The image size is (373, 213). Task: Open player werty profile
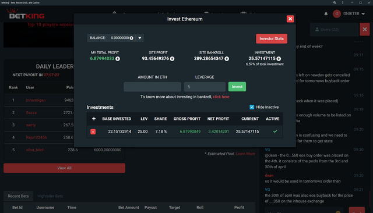(31, 125)
